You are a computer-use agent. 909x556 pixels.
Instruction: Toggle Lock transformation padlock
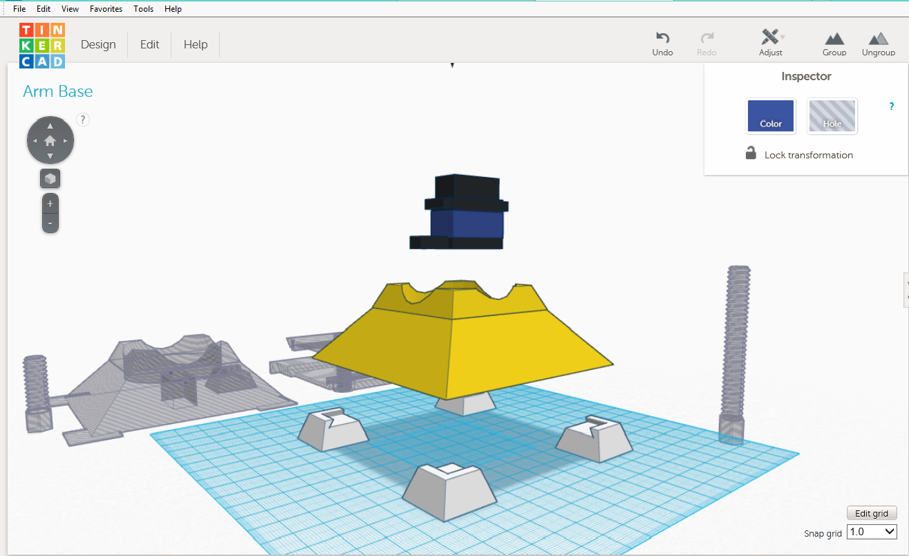point(751,154)
